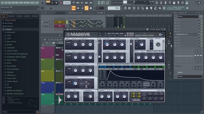Toggle FEEDBACK section on/off in Massive
The height and width of the screenshot is (114, 204).
tap(84, 91)
